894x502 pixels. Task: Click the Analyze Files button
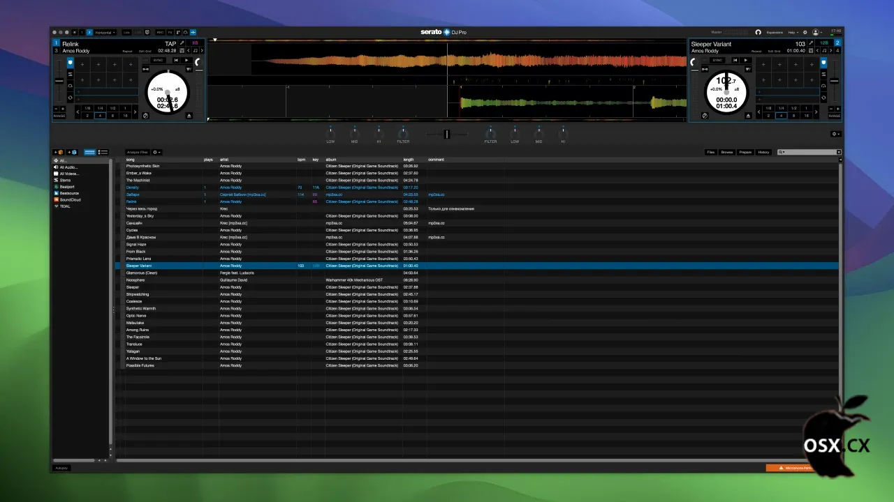[137, 152]
